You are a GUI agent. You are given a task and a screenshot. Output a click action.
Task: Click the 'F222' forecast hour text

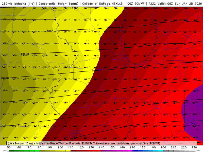pyautogui.click(x=152, y=4)
